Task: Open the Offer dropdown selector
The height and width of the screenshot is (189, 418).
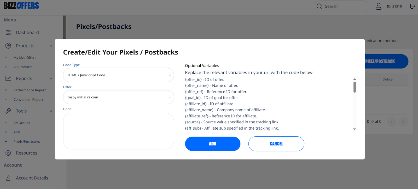Action: click(118, 97)
